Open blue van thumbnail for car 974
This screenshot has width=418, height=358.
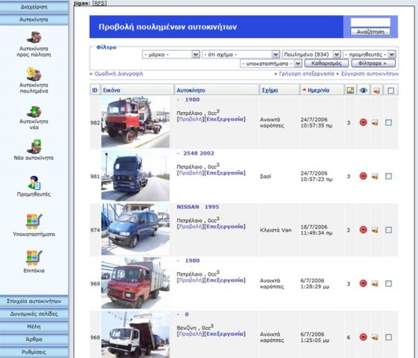tap(135, 229)
